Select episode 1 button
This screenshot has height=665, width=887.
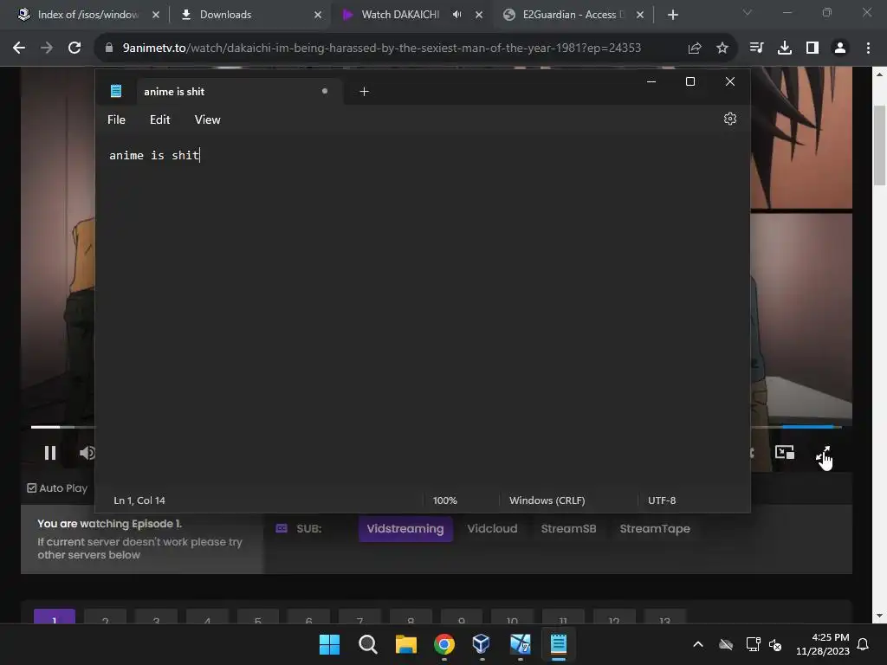tap(55, 617)
